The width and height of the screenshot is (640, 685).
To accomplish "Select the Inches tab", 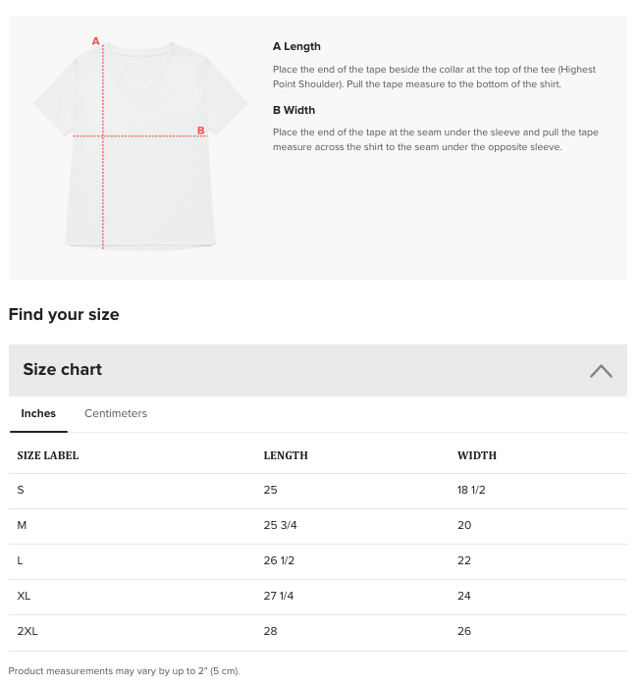I will tap(38, 413).
